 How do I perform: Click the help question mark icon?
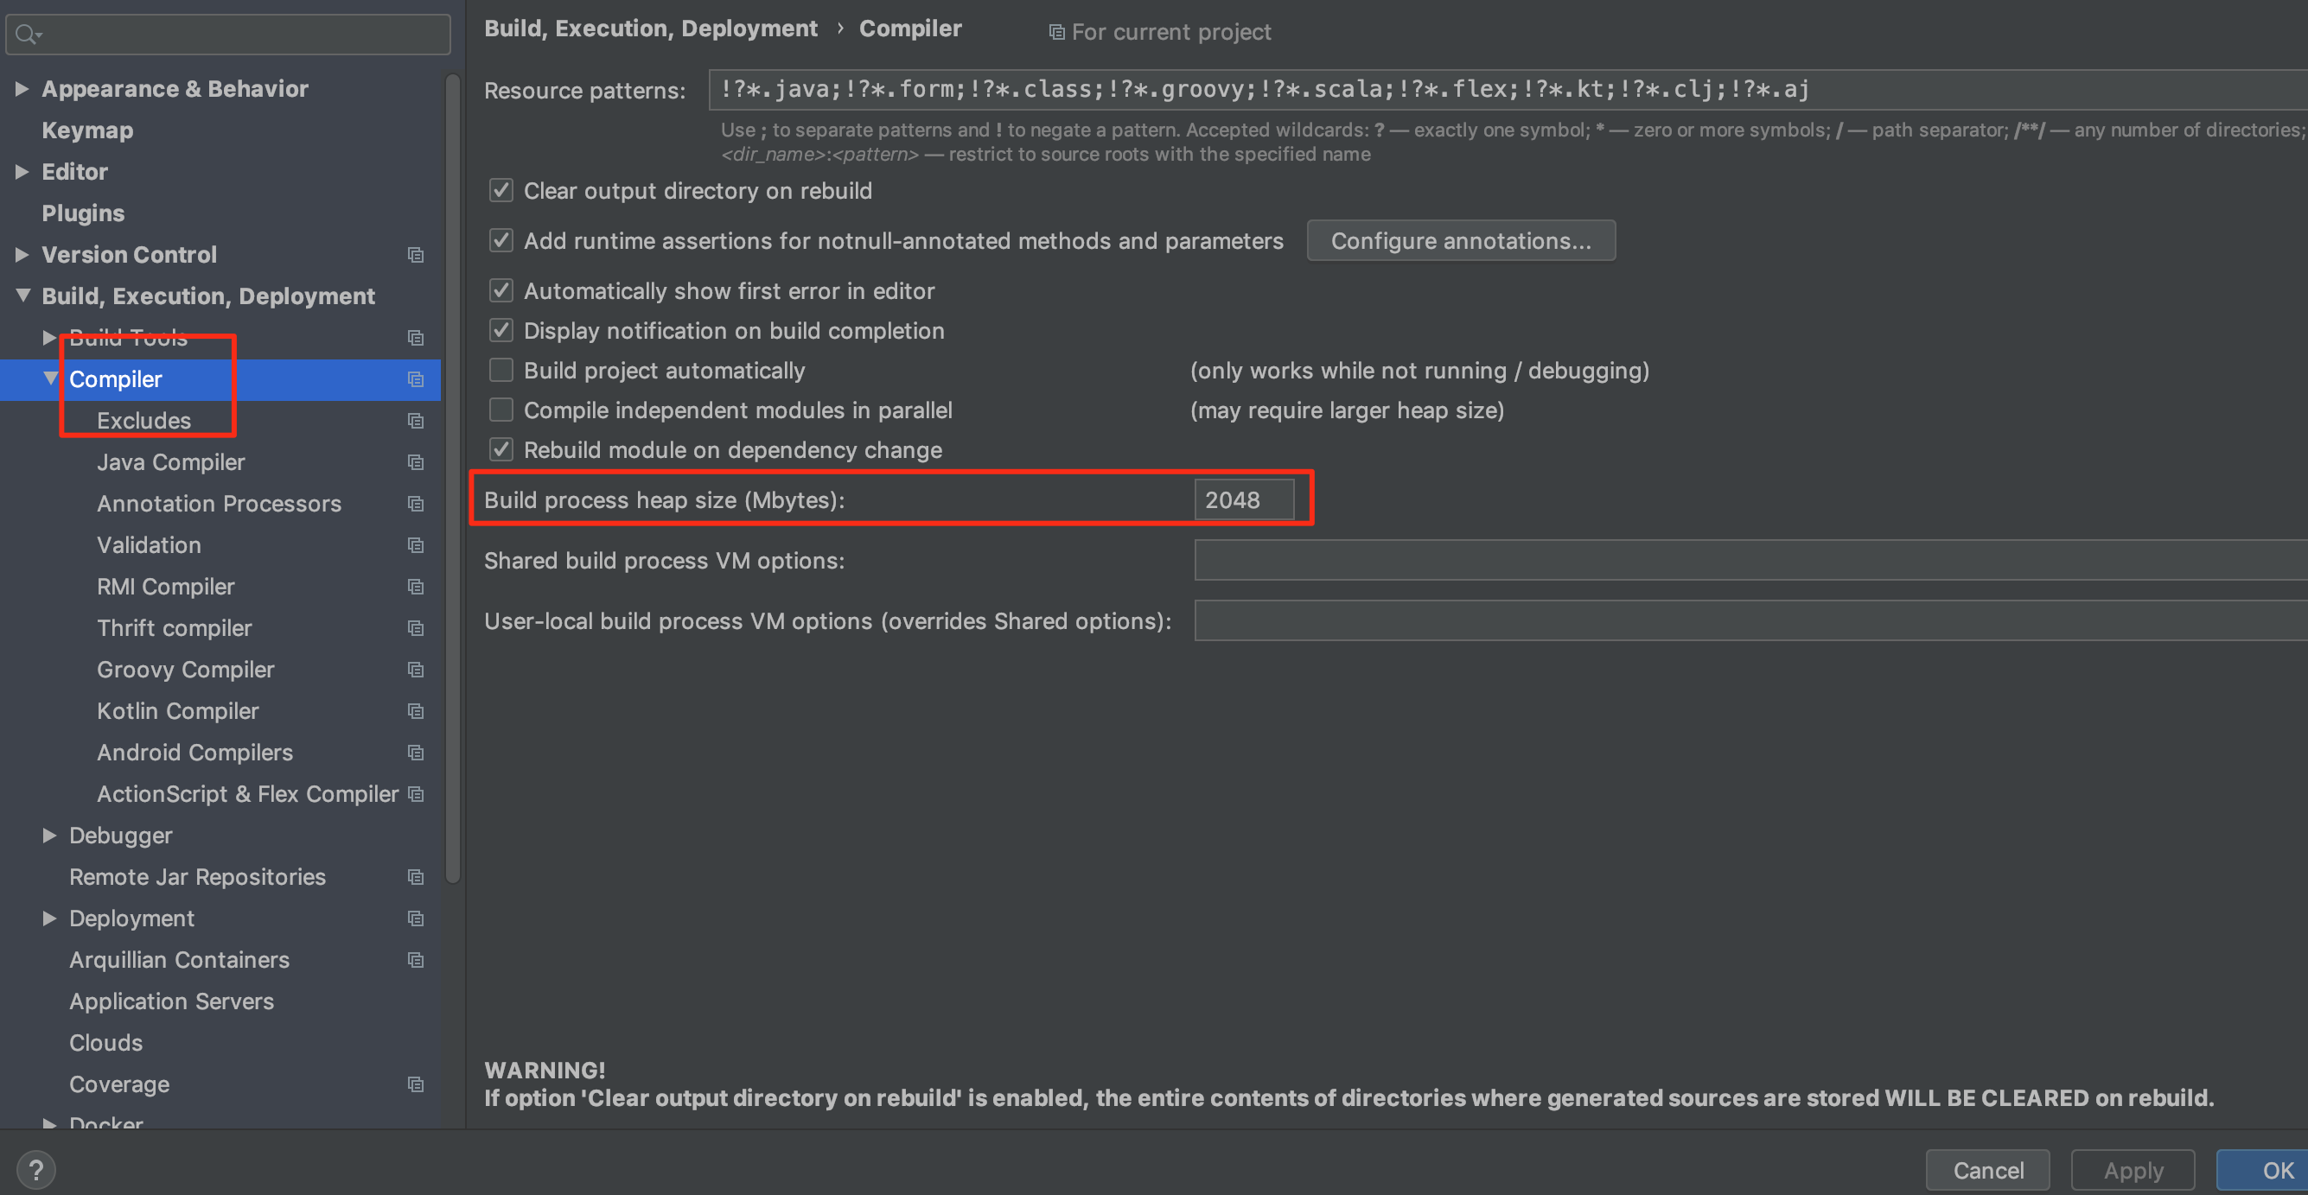[35, 1170]
